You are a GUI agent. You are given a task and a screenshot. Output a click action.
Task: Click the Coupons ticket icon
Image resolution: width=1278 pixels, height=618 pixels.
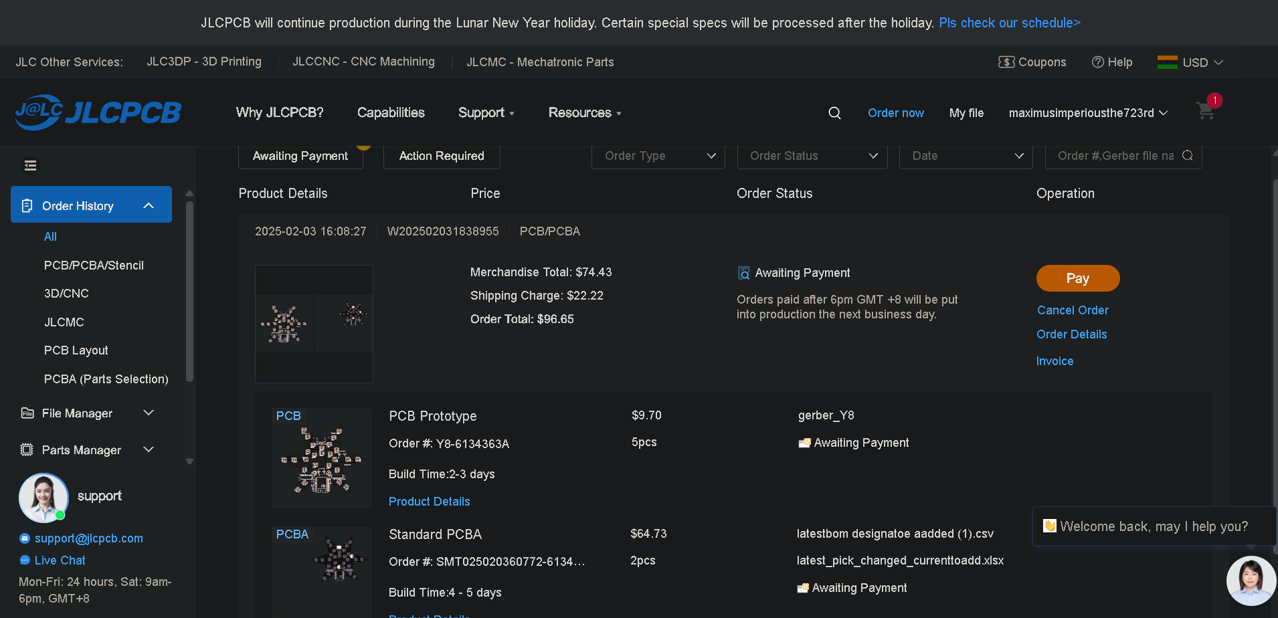1006,62
